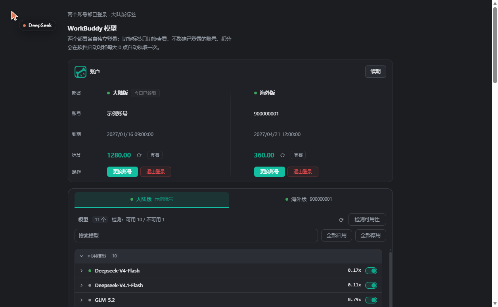The image size is (498, 307).
Task: Click the 900000001 account number
Action: pos(266,114)
